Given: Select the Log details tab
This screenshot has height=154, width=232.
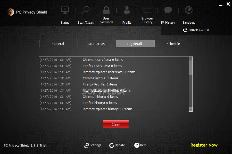Looking at the screenshot, I should [x=135, y=44].
